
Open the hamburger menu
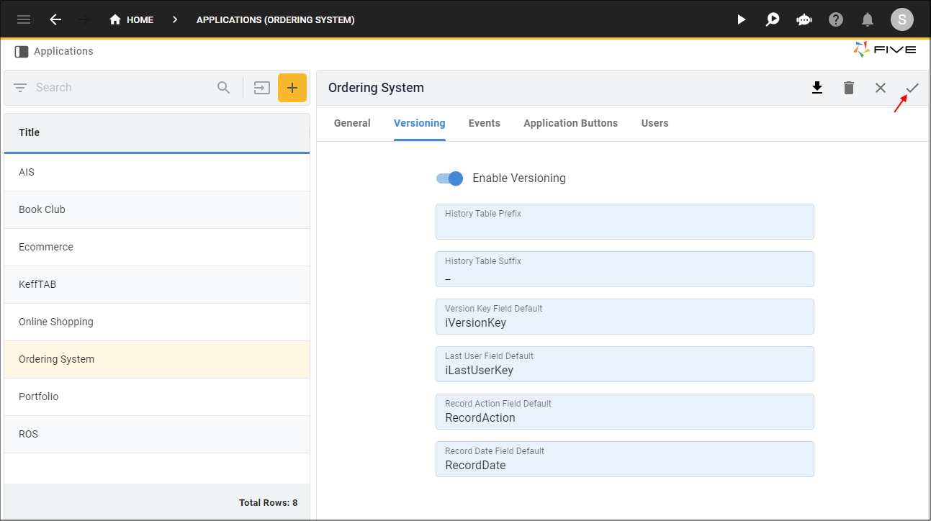click(x=24, y=19)
